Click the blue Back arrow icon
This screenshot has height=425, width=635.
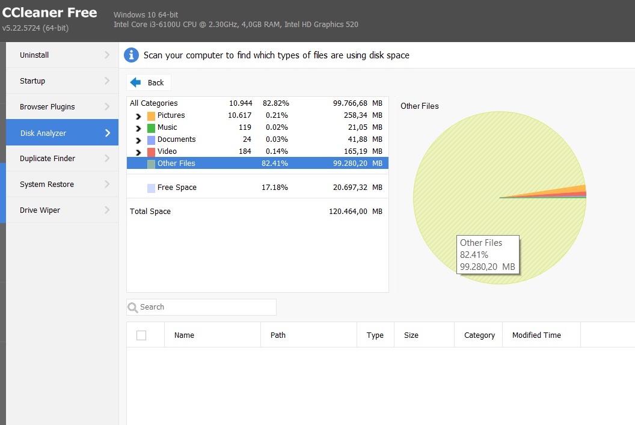tap(135, 82)
